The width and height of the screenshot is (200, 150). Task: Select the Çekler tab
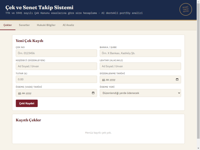coord(8,25)
